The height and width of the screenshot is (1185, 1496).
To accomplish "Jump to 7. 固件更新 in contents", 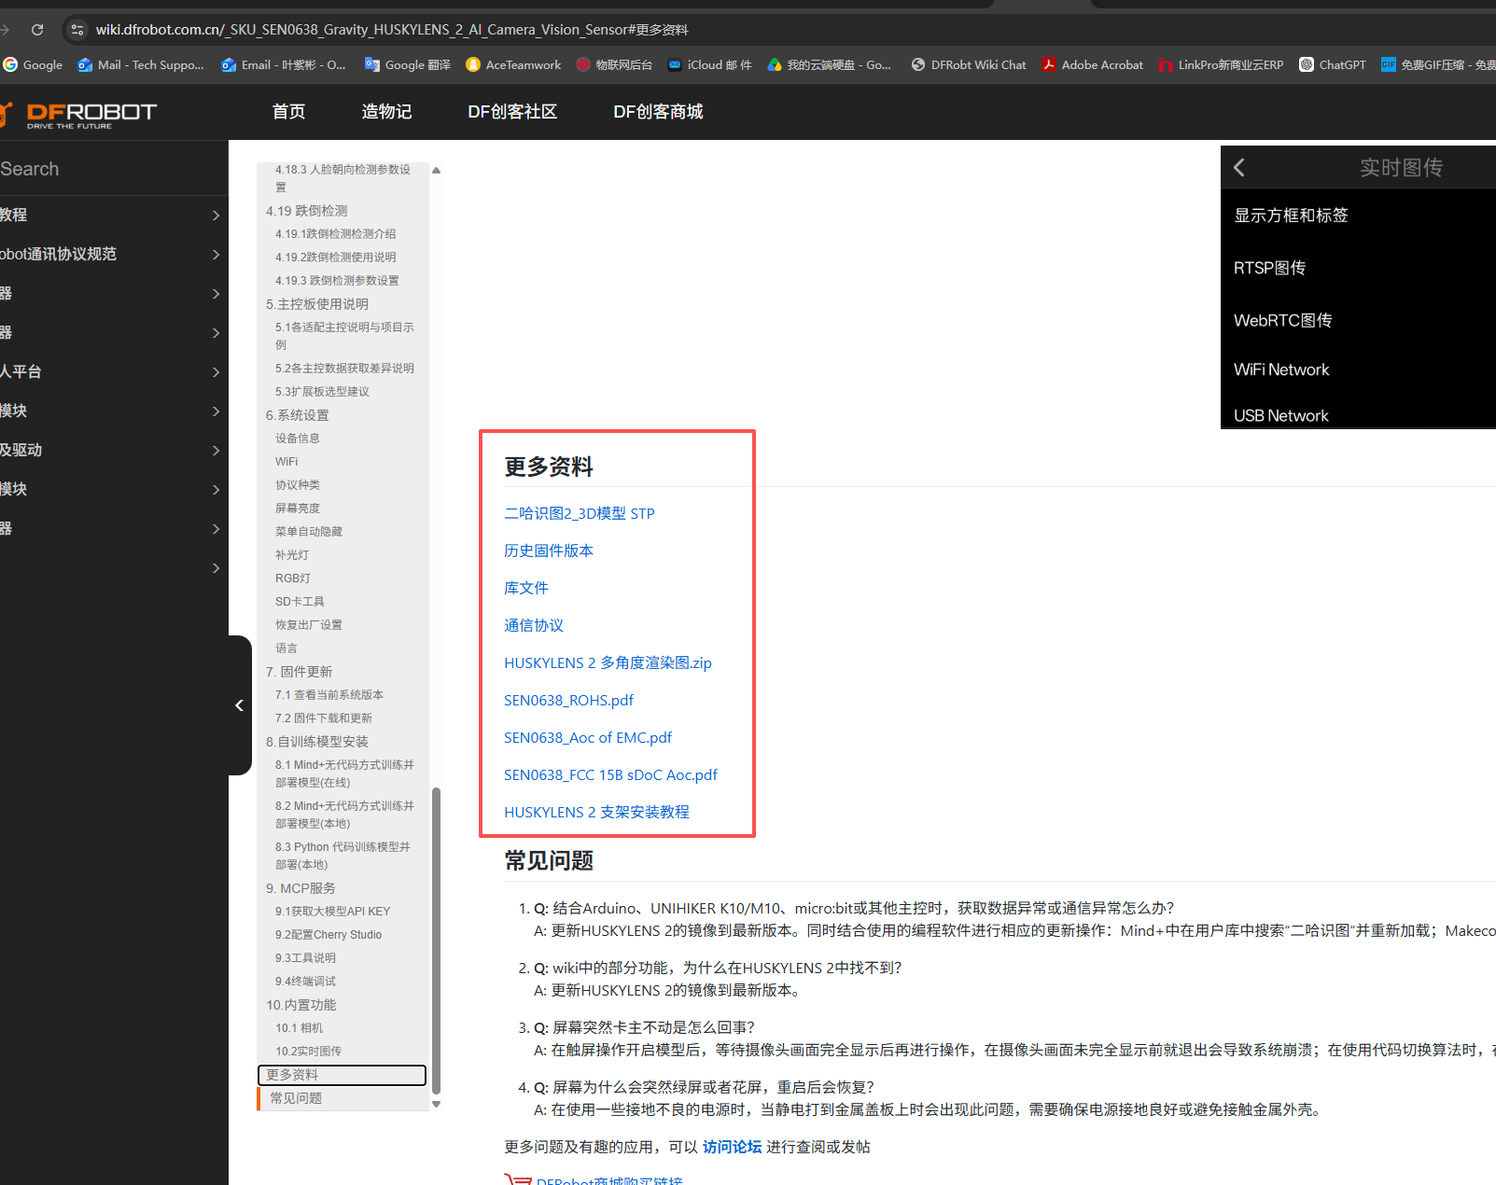I will (x=299, y=672).
